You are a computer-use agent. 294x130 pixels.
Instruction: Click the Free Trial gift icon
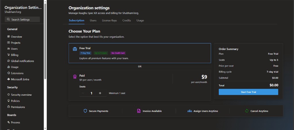[75, 49]
